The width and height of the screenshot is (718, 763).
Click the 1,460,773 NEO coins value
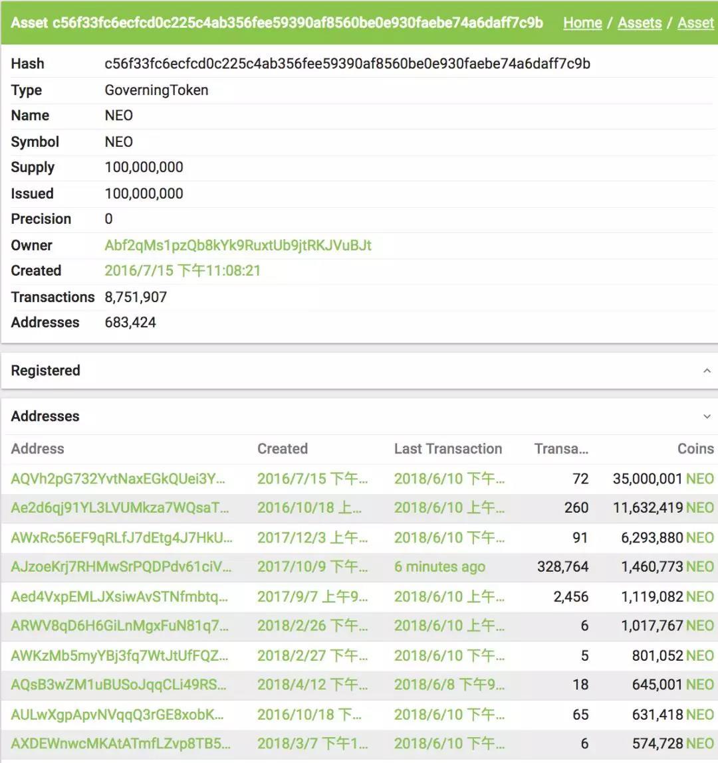coord(667,566)
